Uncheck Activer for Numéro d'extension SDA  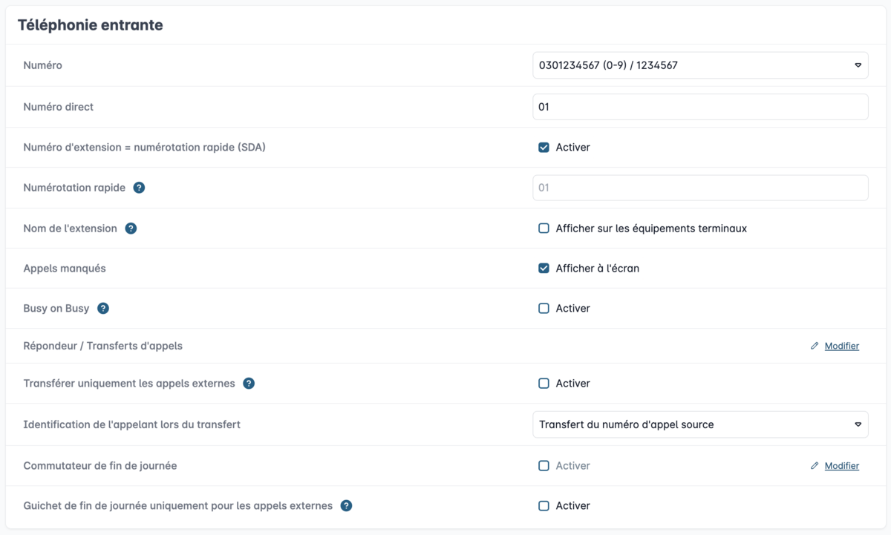544,148
